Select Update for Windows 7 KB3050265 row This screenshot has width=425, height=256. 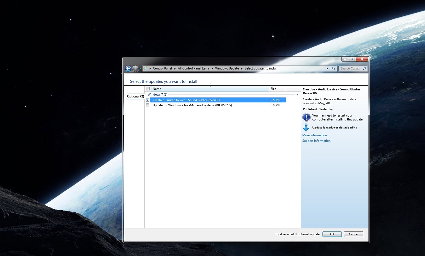pyautogui.click(x=218, y=105)
